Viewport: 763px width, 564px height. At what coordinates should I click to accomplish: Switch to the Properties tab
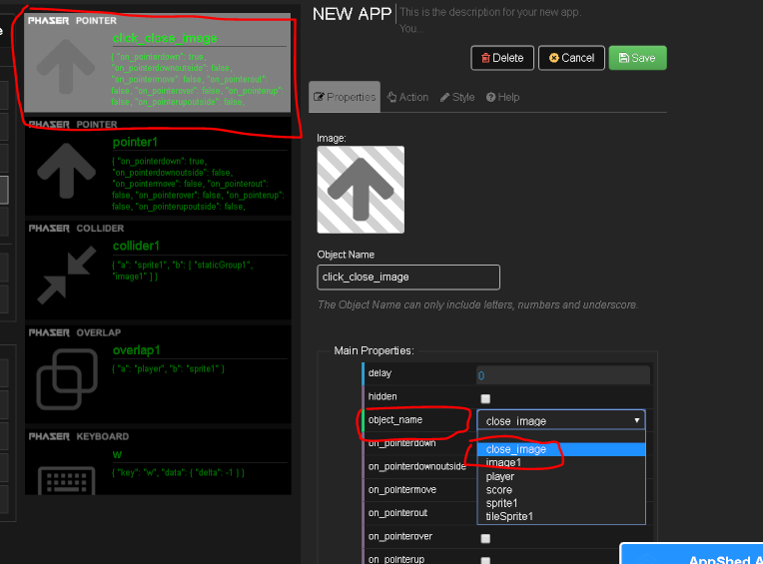345,97
